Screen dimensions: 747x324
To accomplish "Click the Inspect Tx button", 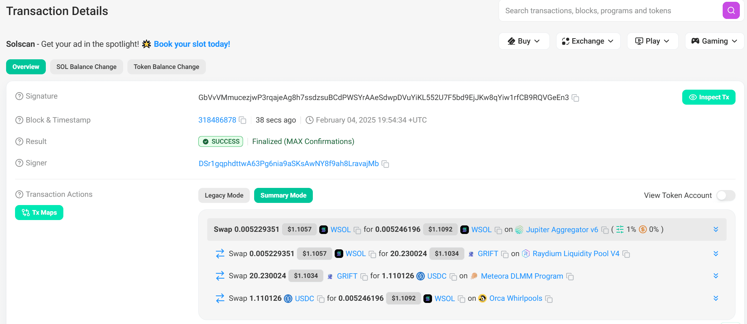I will (x=708, y=97).
